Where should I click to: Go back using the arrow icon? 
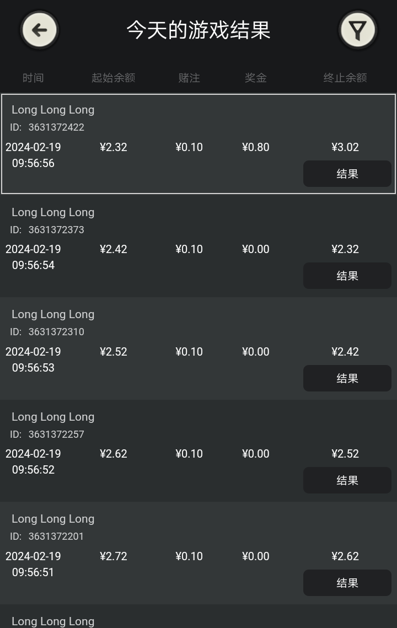pyautogui.click(x=39, y=30)
